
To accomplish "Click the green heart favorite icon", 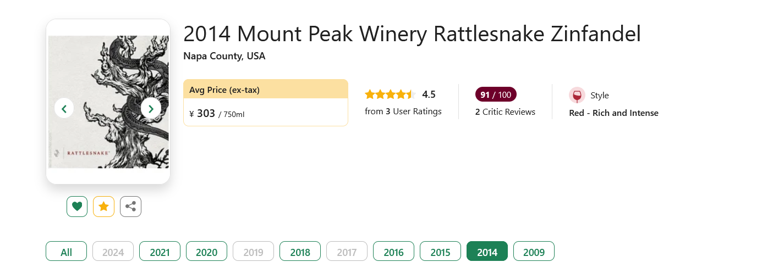I will click(x=77, y=207).
